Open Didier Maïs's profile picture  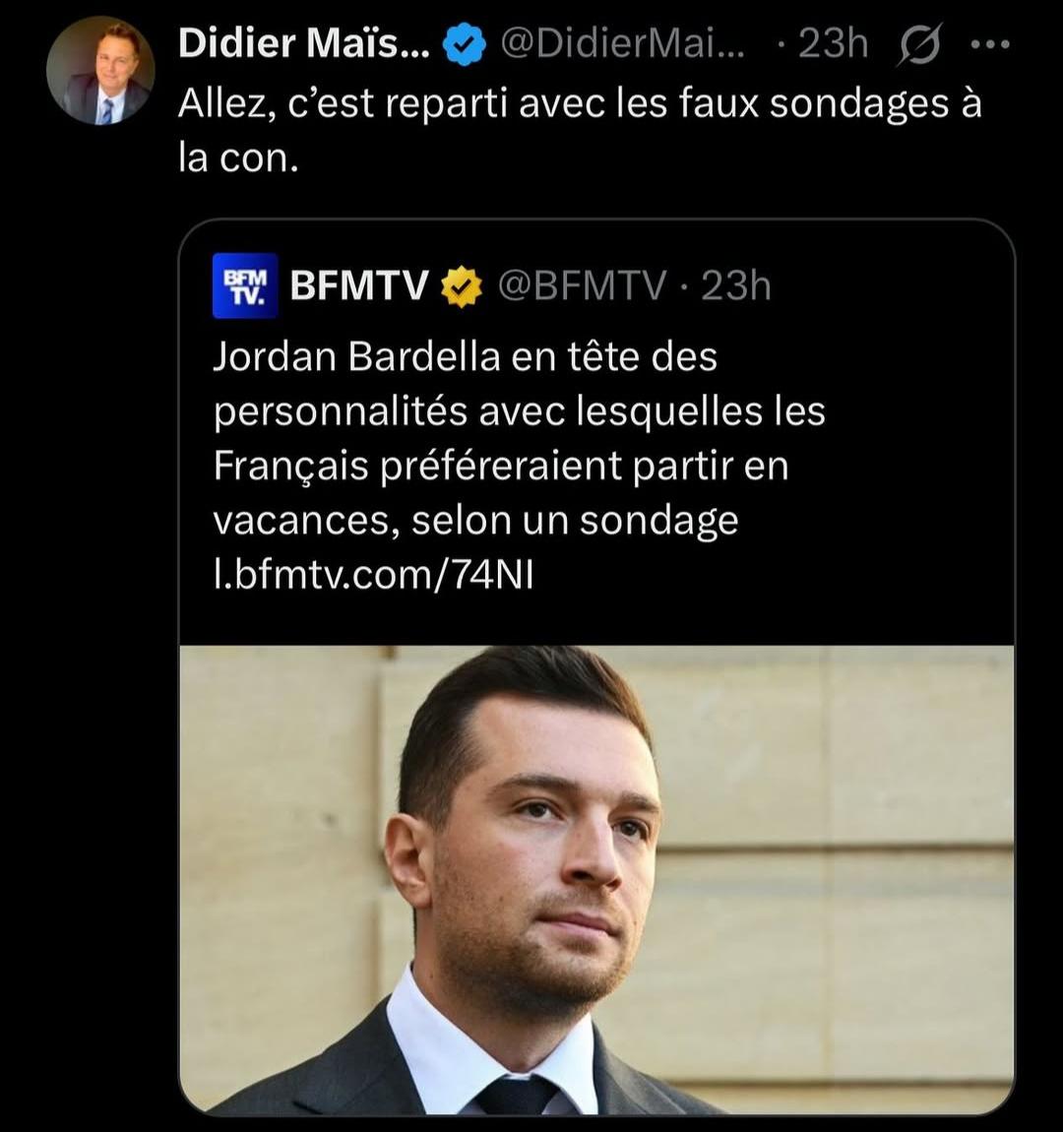pyautogui.click(x=100, y=70)
